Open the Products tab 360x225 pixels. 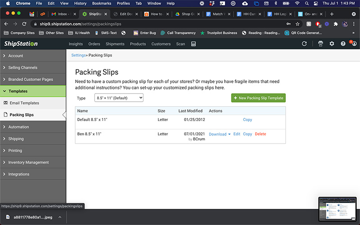138,44
